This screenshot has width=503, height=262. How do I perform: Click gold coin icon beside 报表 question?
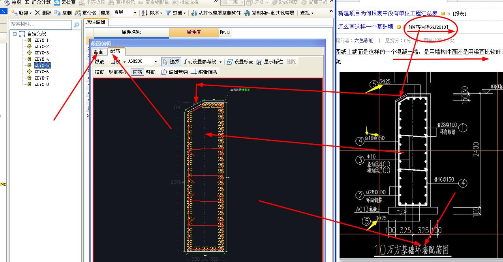(443, 14)
